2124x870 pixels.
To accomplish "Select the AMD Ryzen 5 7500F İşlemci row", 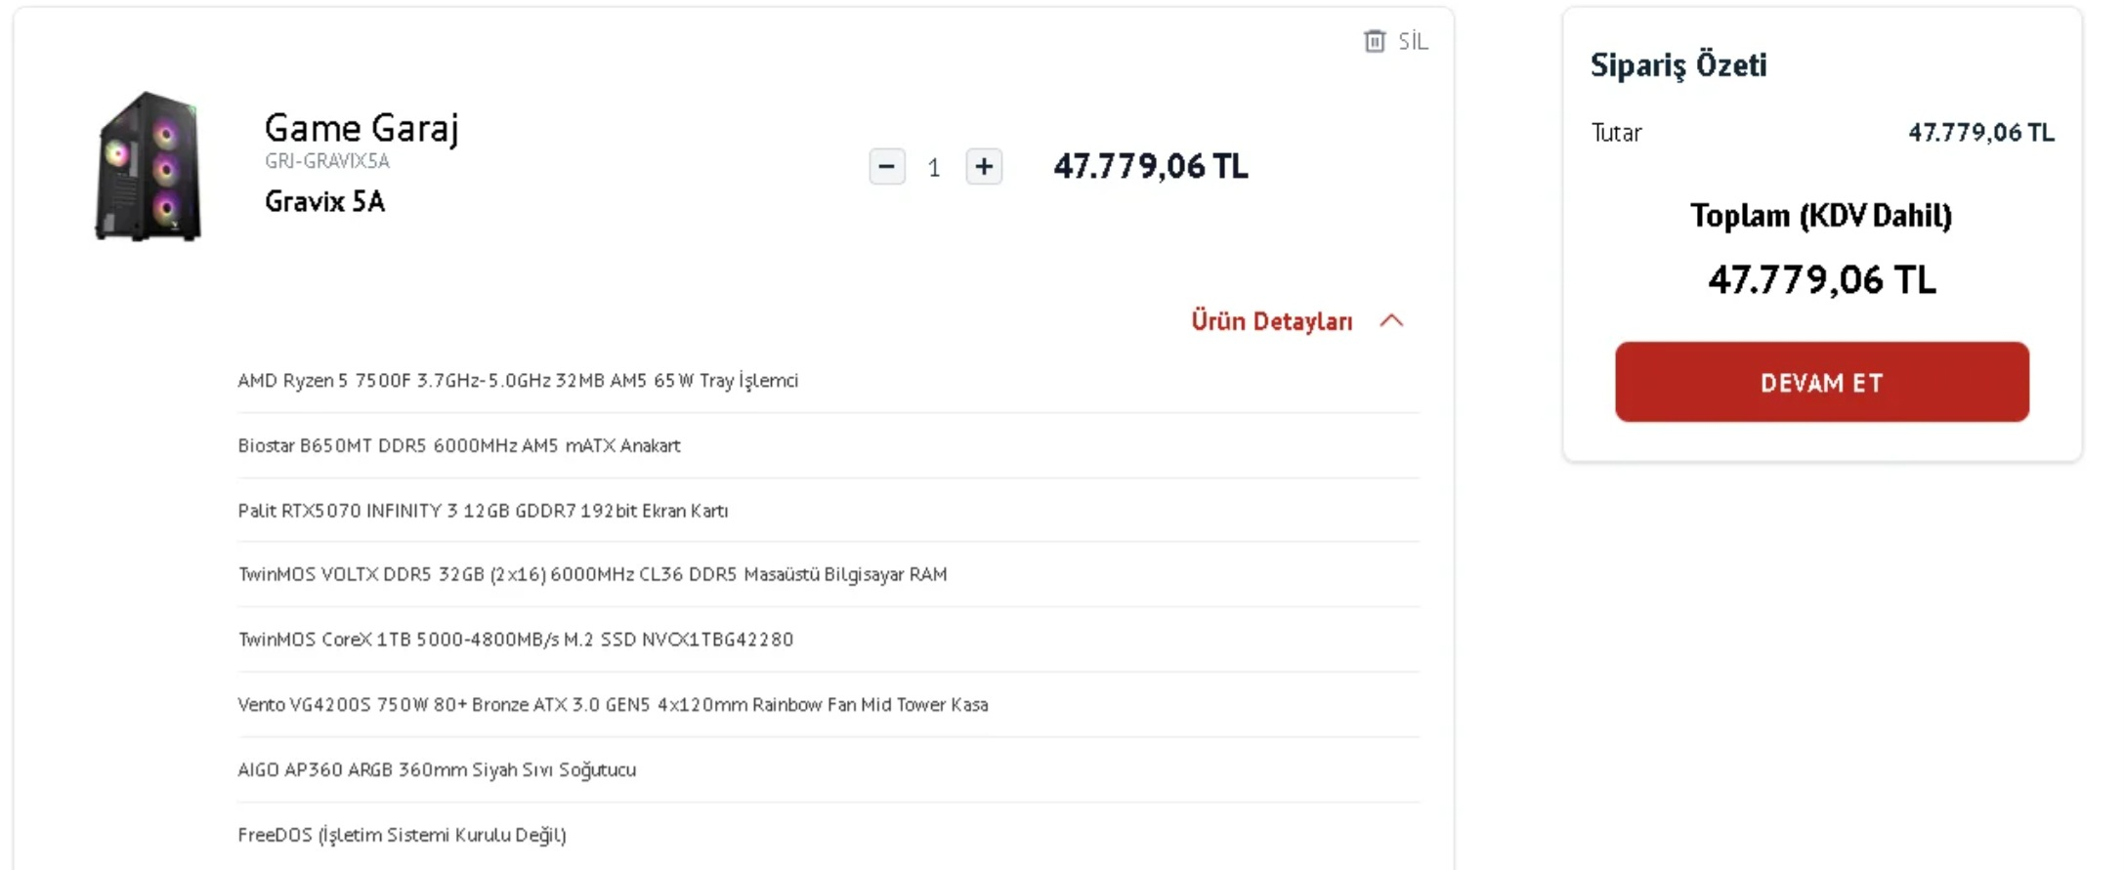I will [x=828, y=380].
